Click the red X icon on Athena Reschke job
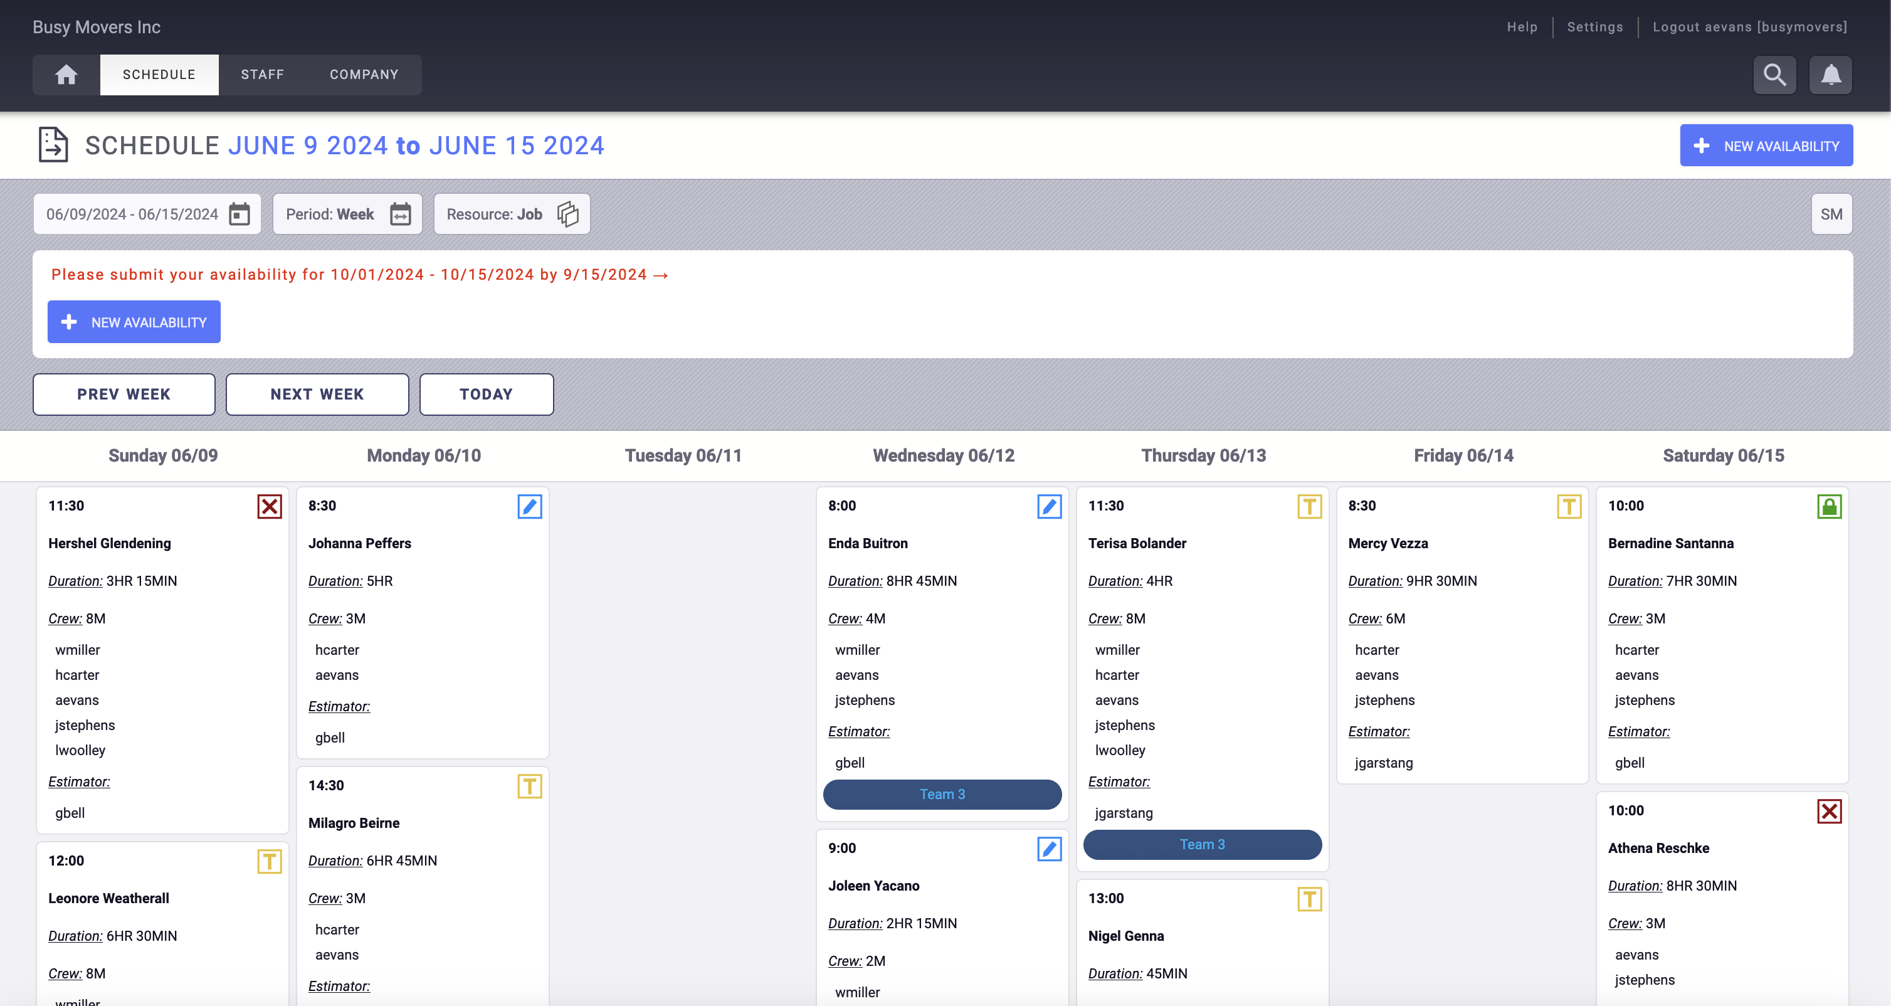The width and height of the screenshot is (1891, 1006). (x=1828, y=811)
